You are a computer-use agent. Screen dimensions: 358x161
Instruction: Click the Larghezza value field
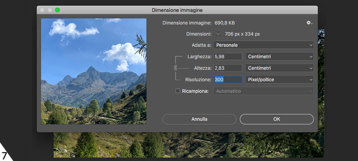coord(228,57)
